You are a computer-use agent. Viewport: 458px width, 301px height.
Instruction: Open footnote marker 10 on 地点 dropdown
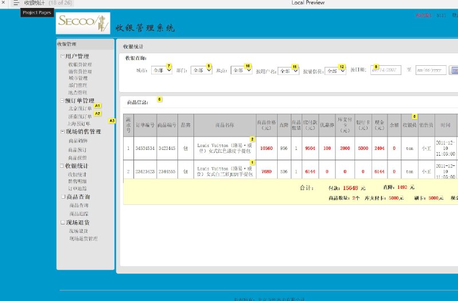tap(248, 66)
